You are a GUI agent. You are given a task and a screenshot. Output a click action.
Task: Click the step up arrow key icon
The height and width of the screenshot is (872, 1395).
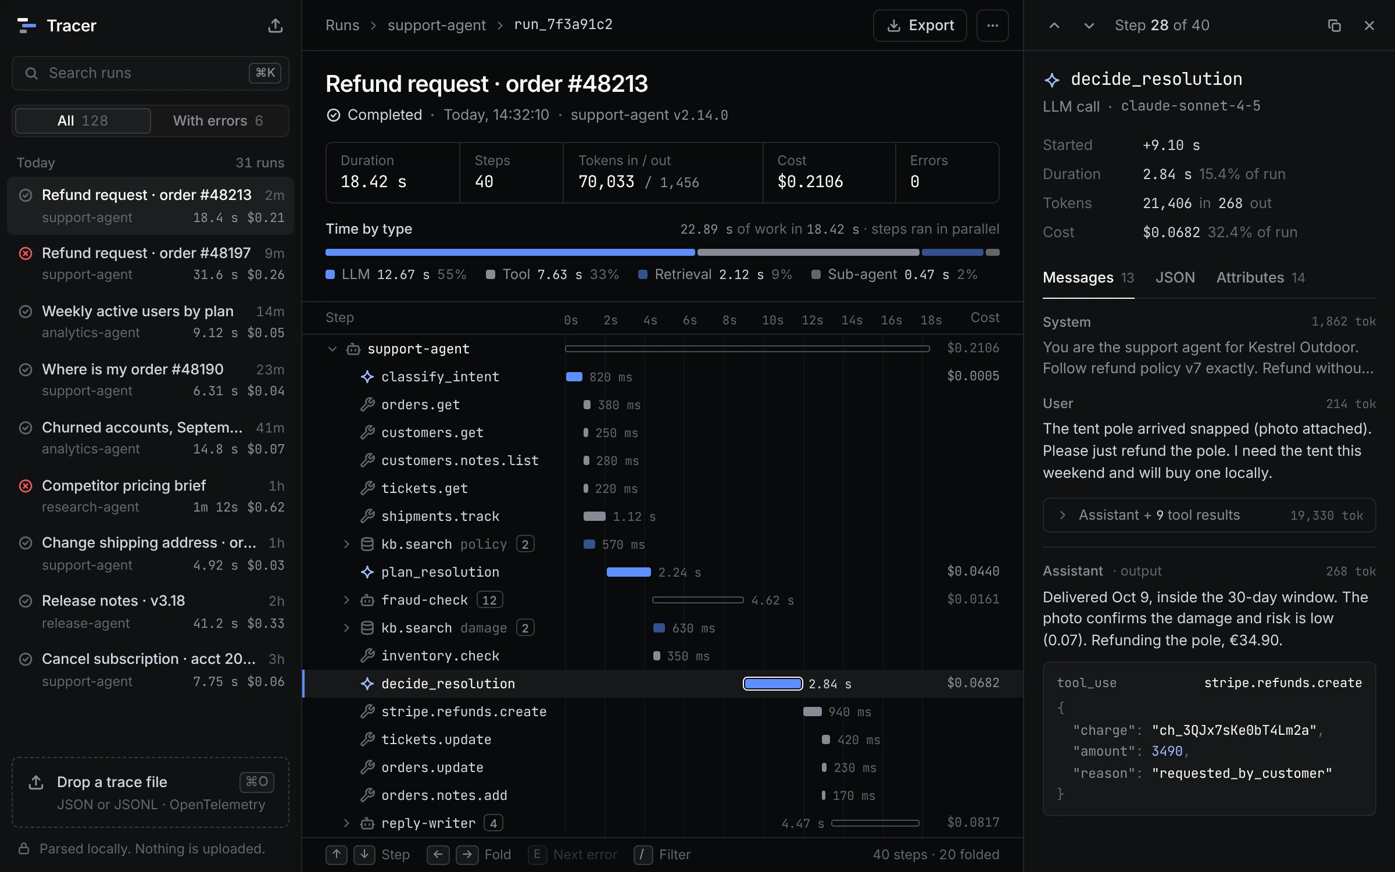pos(337,855)
